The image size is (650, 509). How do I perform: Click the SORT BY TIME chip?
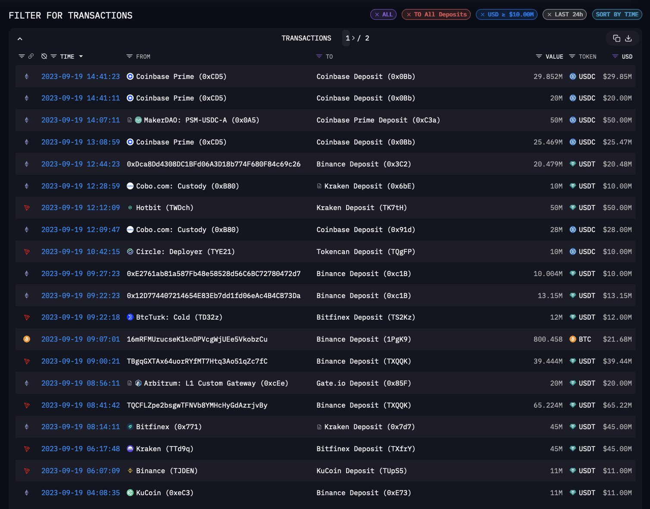(x=617, y=14)
